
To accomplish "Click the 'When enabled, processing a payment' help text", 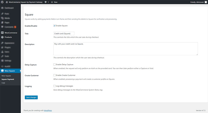I will [84, 79].
